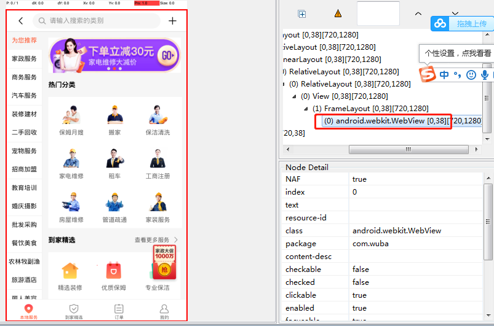Switch to the 到家精选 bottom tab

click(74, 311)
